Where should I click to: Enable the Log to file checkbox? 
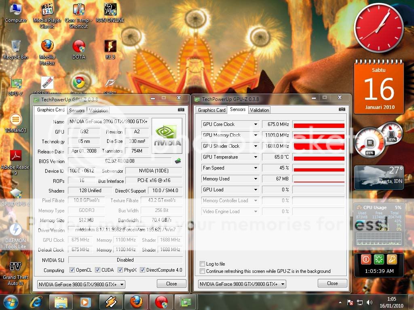[x=203, y=264]
